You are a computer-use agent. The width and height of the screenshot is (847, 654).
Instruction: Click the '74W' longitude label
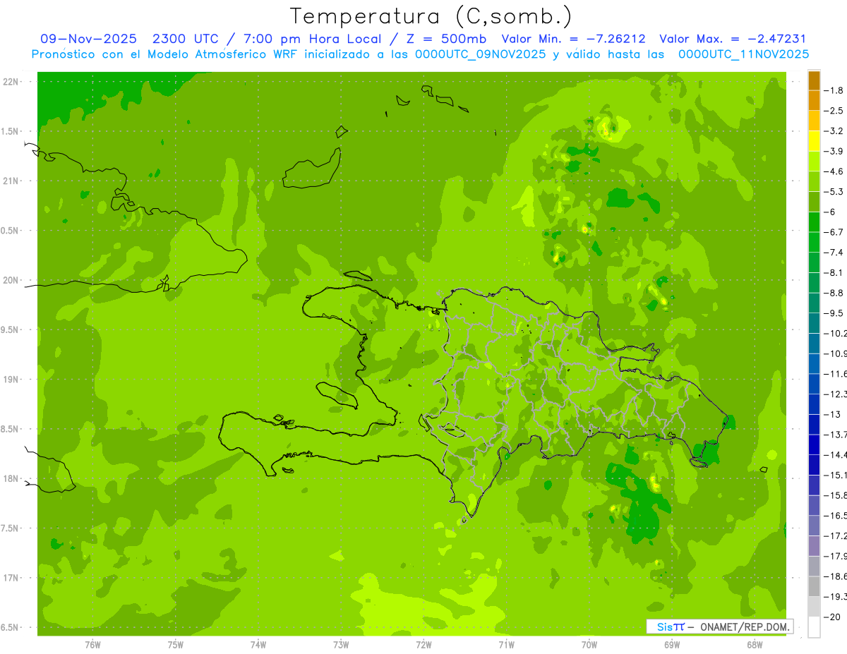tap(258, 644)
